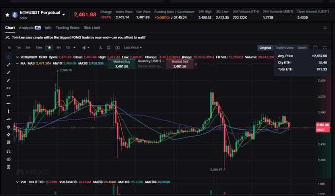Image resolution: width=335 pixels, height=196 pixels.
Task: Select the 1m timeframe
Action: click(18, 48)
